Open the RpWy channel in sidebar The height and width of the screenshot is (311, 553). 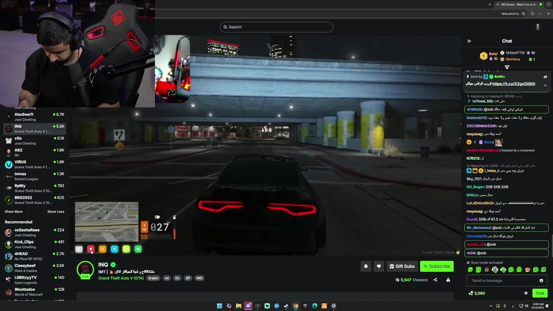35,188
